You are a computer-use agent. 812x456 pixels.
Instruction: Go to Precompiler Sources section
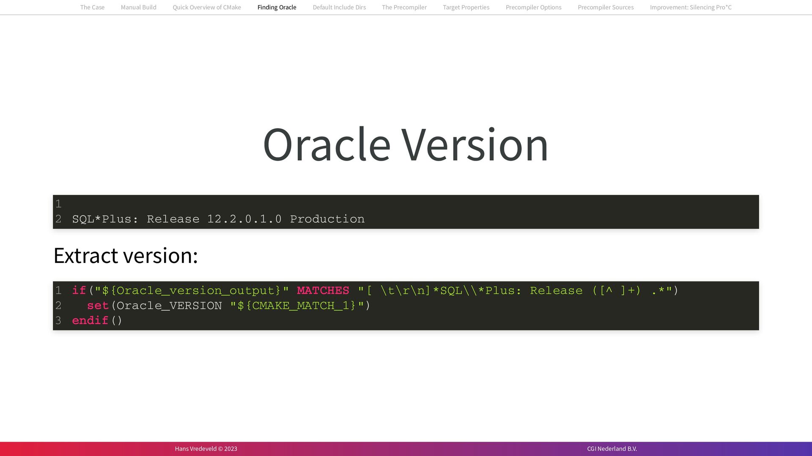[x=606, y=7]
